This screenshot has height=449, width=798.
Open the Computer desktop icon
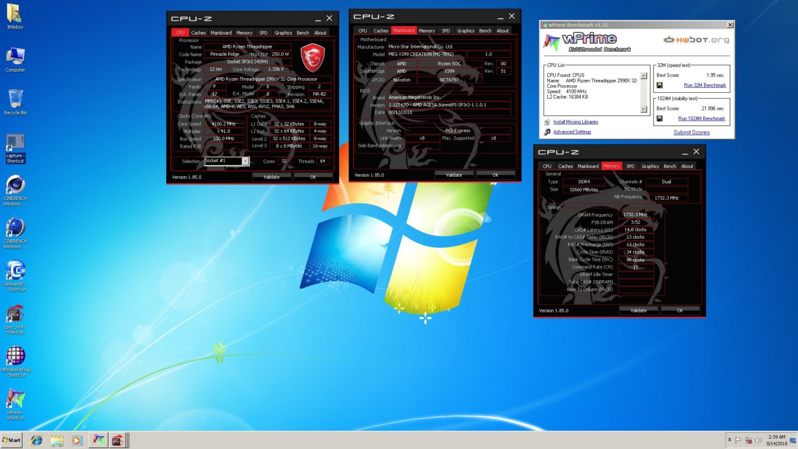click(15, 60)
